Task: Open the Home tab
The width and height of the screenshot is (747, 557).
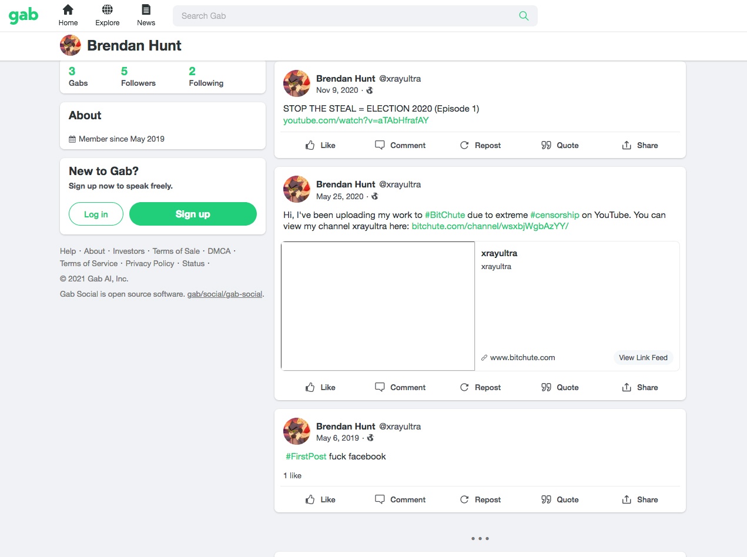Action: 68,16
